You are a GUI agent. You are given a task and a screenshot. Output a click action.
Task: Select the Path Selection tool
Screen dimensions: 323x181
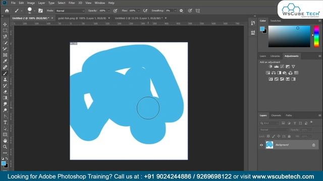(x=5, y=129)
